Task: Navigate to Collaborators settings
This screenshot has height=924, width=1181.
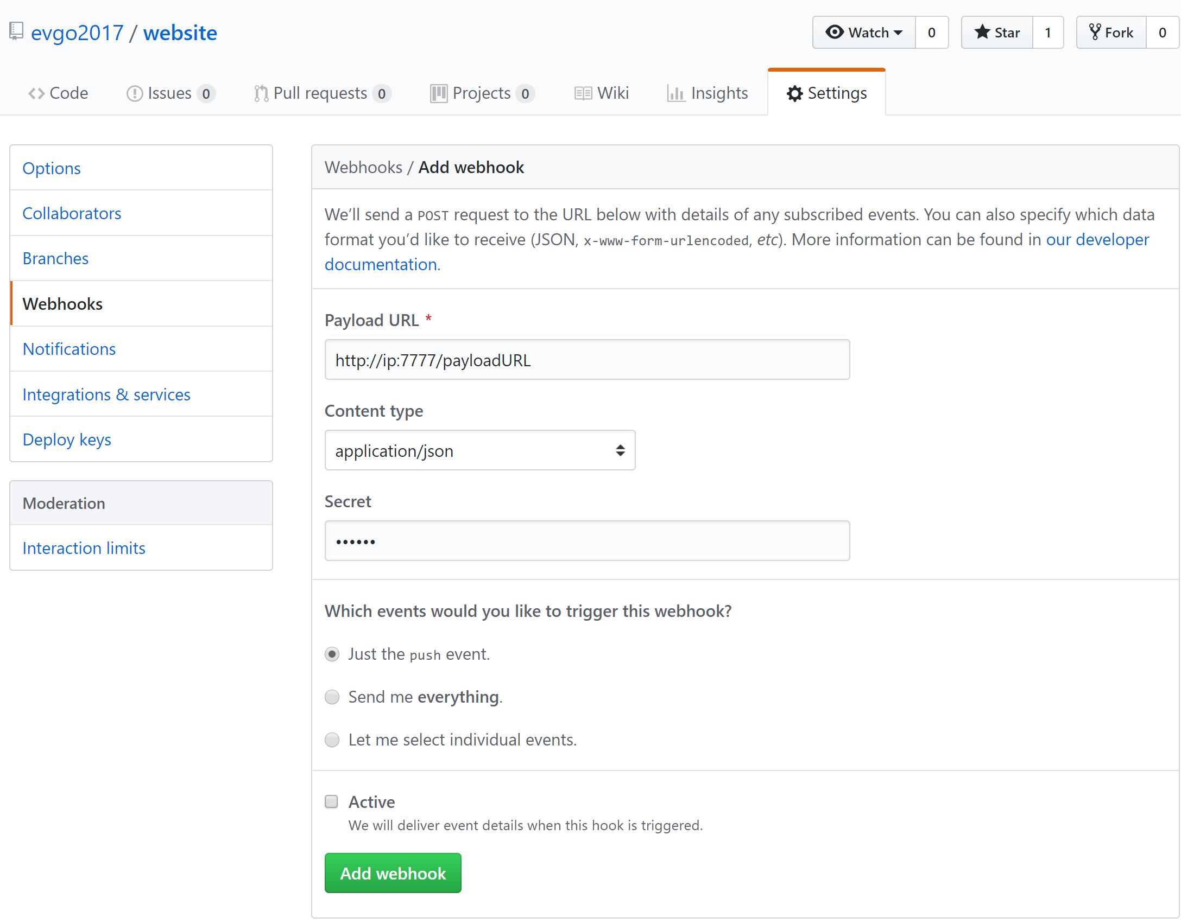Action: click(x=72, y=213)
